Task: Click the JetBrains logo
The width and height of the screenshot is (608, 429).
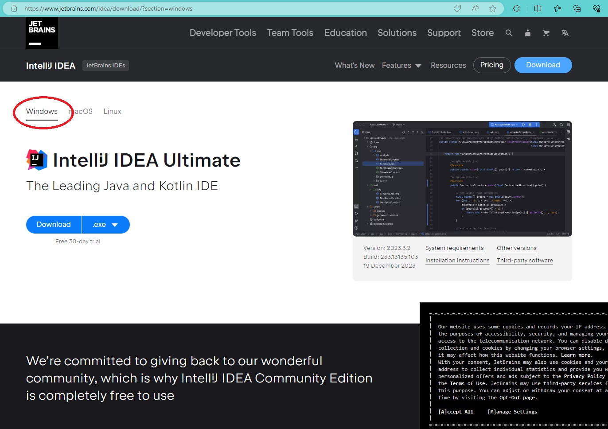Action: [x=42, y=33]
